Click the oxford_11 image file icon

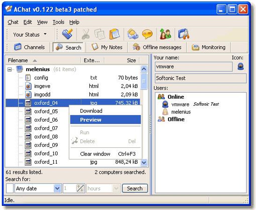pyautogui.click(x=28, y=162)
